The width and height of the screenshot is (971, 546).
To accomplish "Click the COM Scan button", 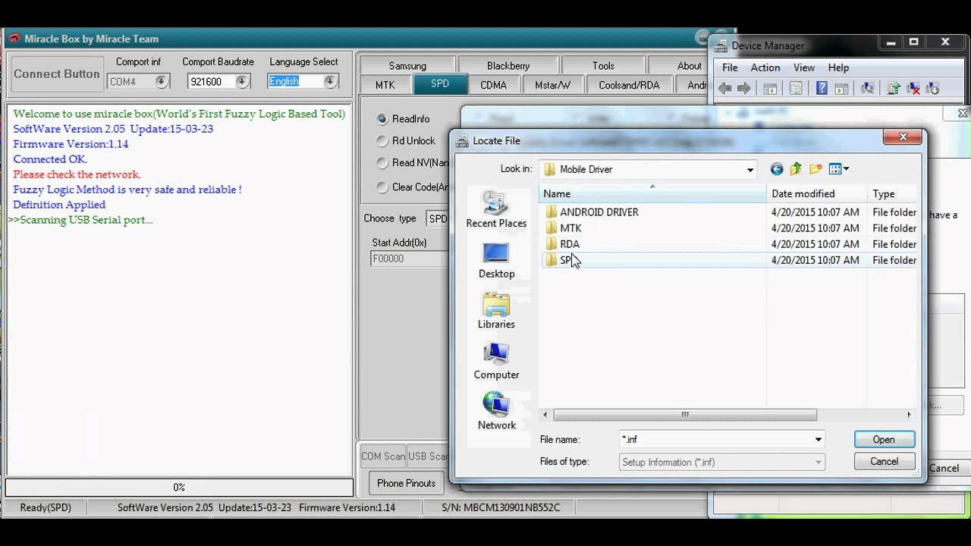I will click(382, 457).
